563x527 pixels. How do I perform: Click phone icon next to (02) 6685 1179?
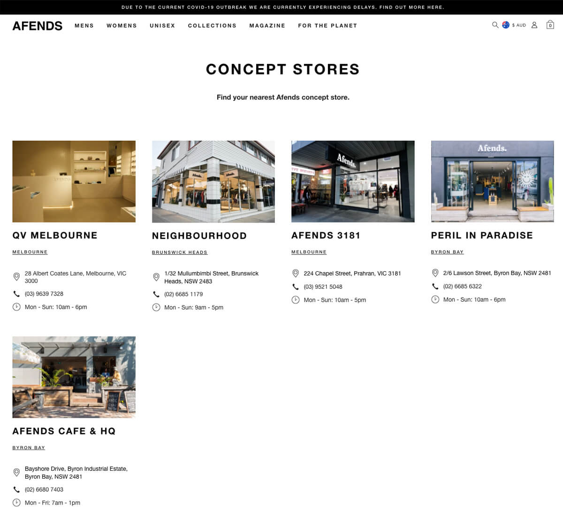(x=156, y=294)
